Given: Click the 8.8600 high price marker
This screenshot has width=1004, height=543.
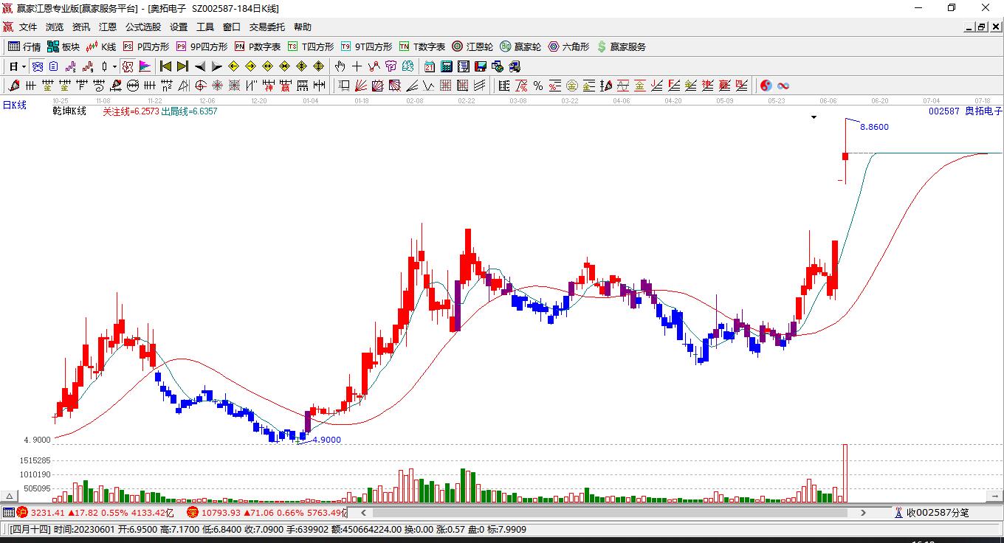Looking at the screenshot, I should coord(874,127).
